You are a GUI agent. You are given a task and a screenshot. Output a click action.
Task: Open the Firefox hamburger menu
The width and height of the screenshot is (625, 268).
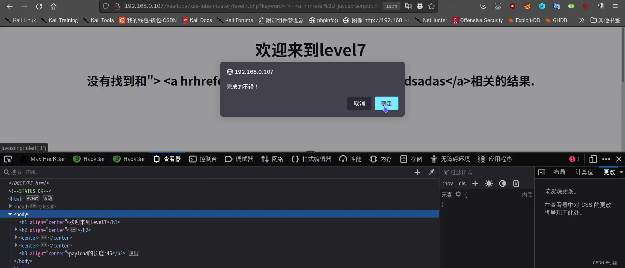point(615,6)
